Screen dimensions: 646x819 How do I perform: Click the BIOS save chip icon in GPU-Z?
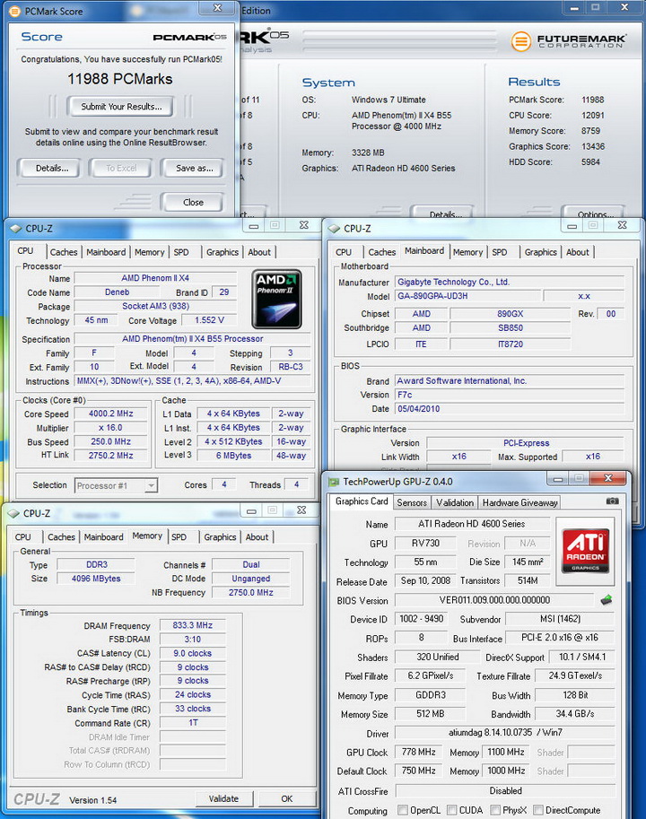point(607,599)
